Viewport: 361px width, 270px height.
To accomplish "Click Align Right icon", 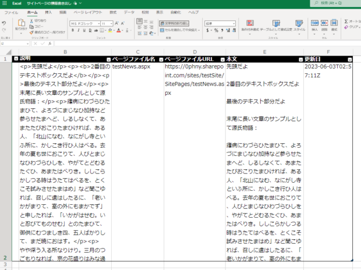I will pyautogui.click(x=151, y=27).
